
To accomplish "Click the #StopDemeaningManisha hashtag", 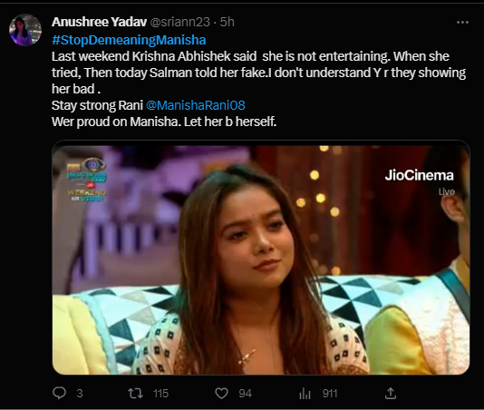I will [129, 40].
